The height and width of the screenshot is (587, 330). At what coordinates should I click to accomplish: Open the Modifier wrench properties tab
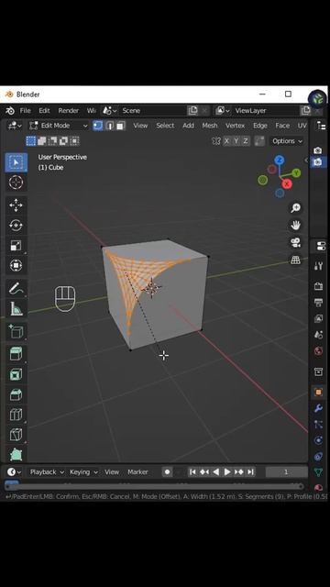click(318, 408)
